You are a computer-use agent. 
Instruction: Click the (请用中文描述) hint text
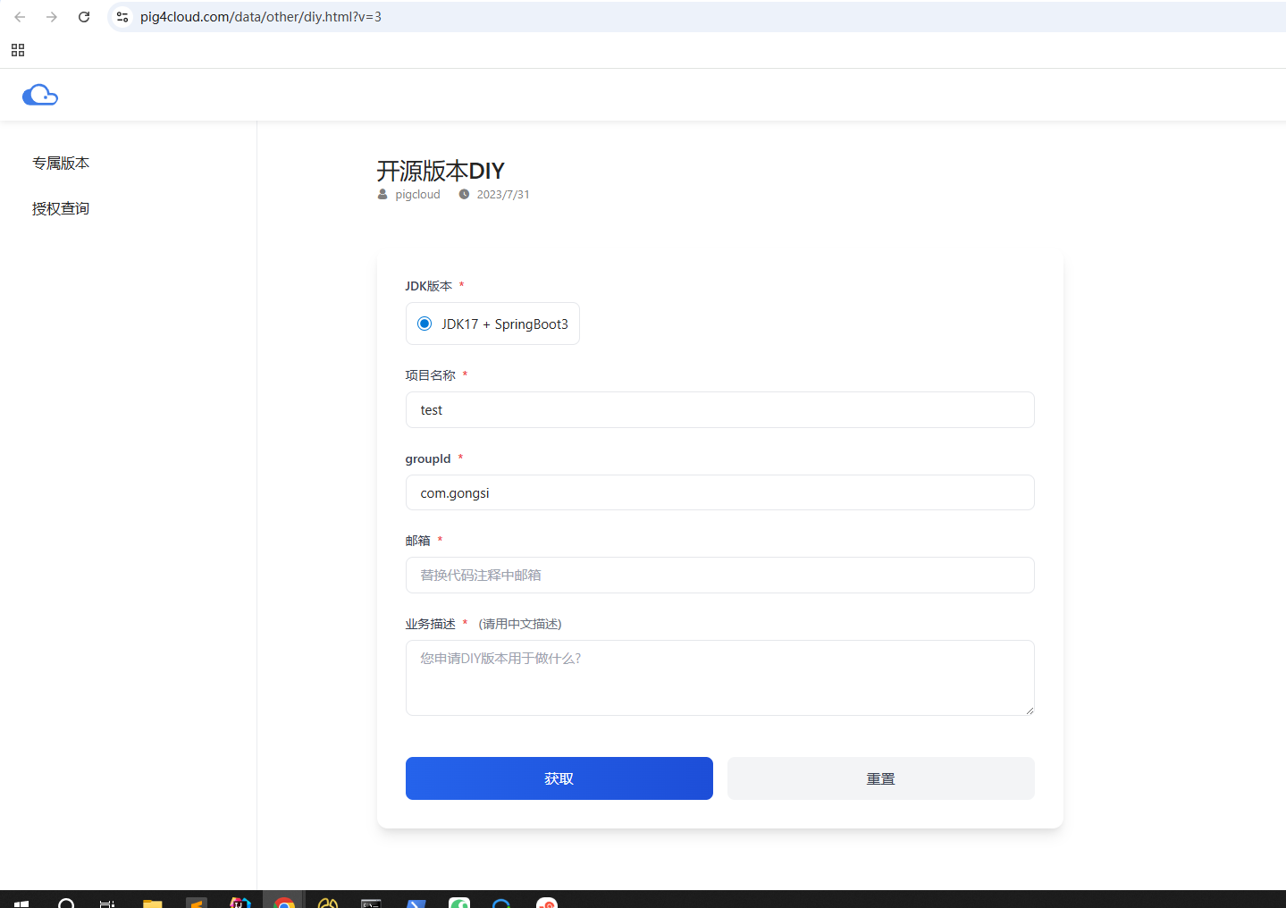(x=520, y=624)
